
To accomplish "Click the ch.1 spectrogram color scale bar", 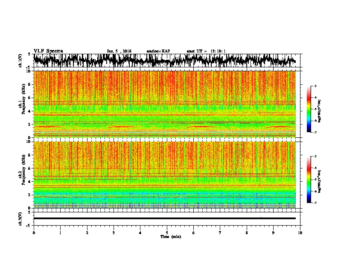I will coord(309,109).
